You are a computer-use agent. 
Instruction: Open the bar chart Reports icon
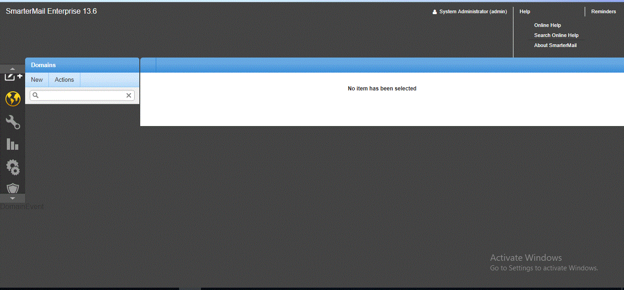pyautogui.click(x=13, y=144)
